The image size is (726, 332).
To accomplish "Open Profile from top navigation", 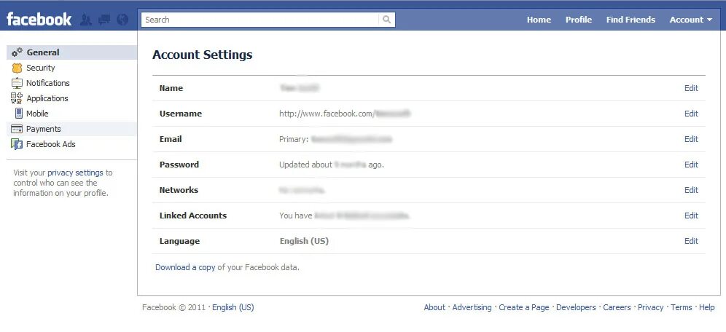I will tap(579, 20).
